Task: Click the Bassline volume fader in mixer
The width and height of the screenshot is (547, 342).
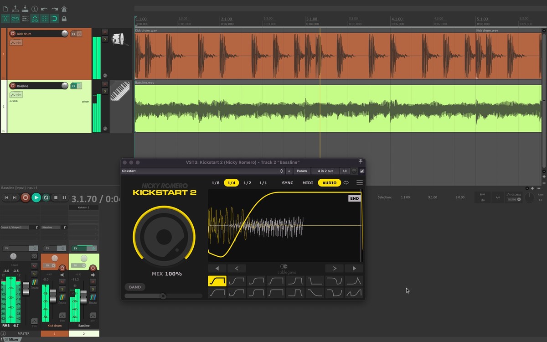Action: coord(83,297)
